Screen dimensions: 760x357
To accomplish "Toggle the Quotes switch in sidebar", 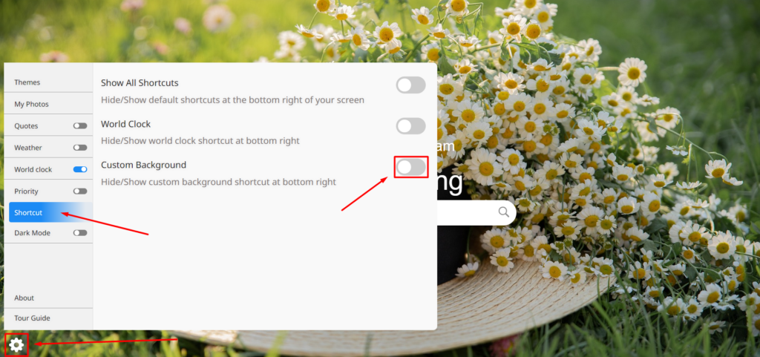I will click(x=80, y=126).
